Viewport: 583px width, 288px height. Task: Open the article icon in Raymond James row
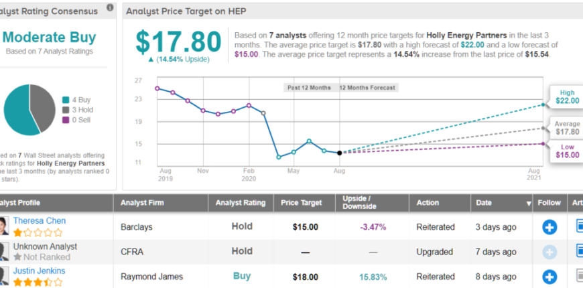[579, 277]
